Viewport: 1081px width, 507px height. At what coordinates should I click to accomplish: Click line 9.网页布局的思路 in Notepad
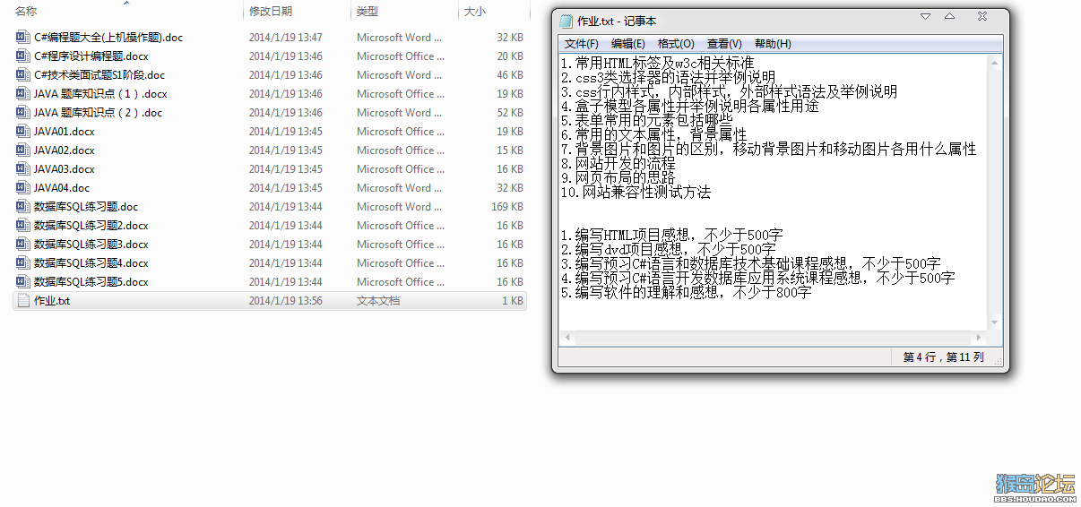pyautogui.click(x=618, y=177)
